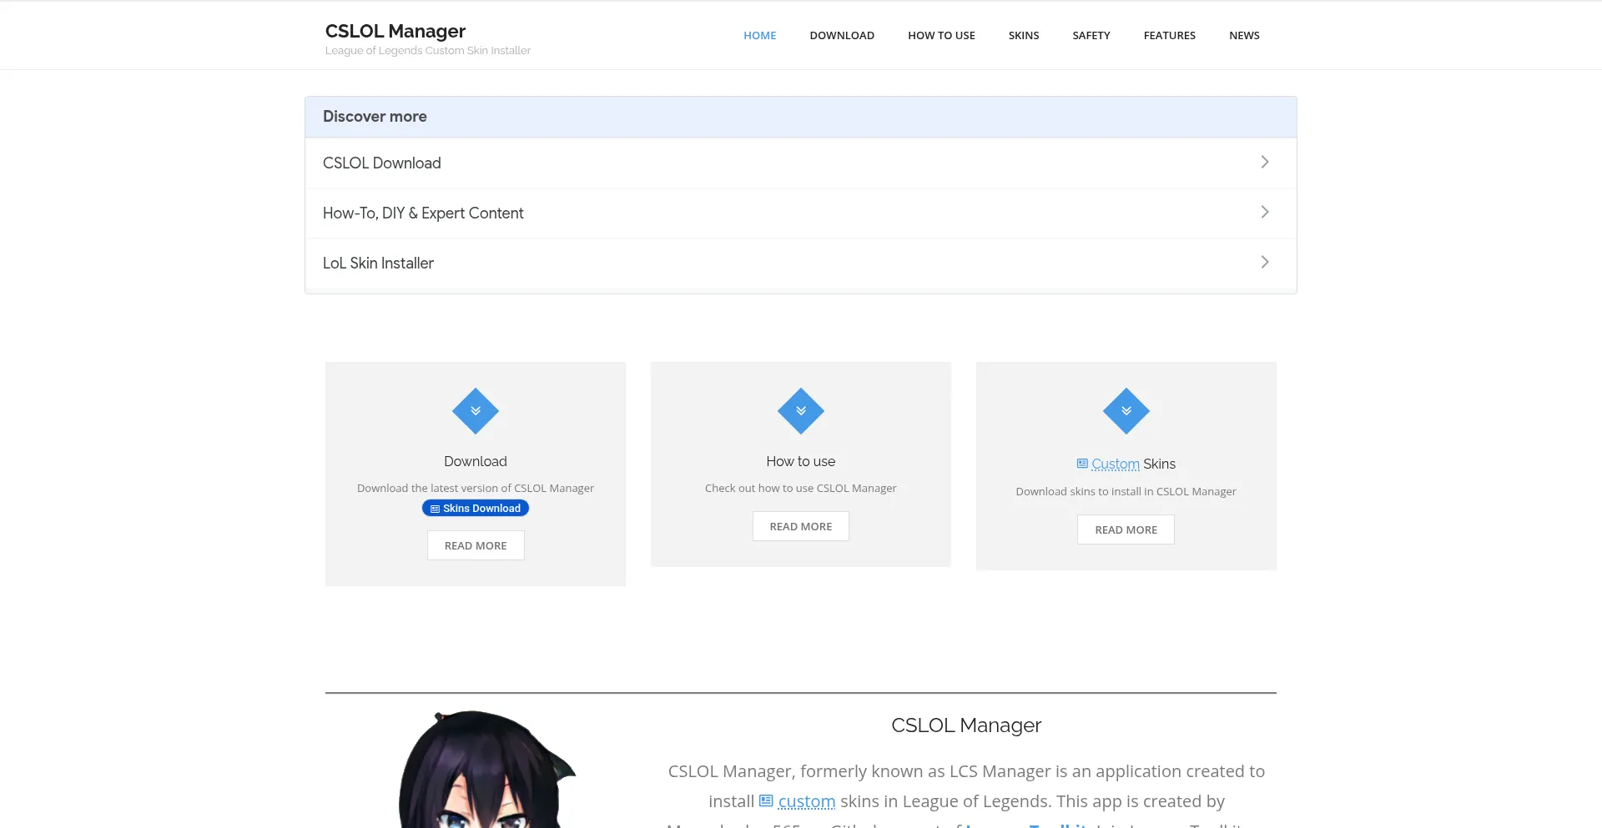Click 'League of Legends Custom Skin Installer' tagline
Viewport: 1602px width, 828px height.
click(x=428, y=50)
